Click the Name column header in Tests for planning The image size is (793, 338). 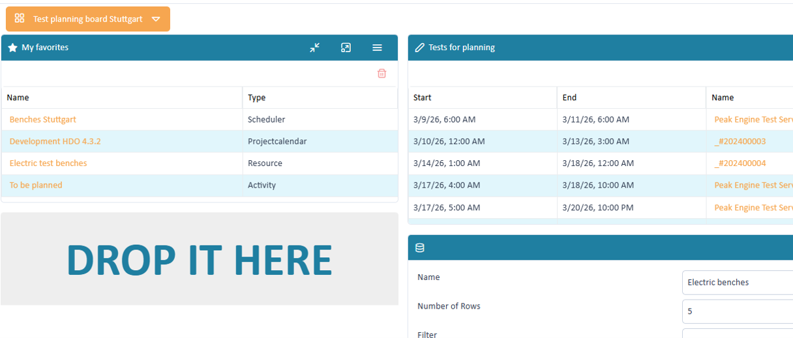pos(749,98)
